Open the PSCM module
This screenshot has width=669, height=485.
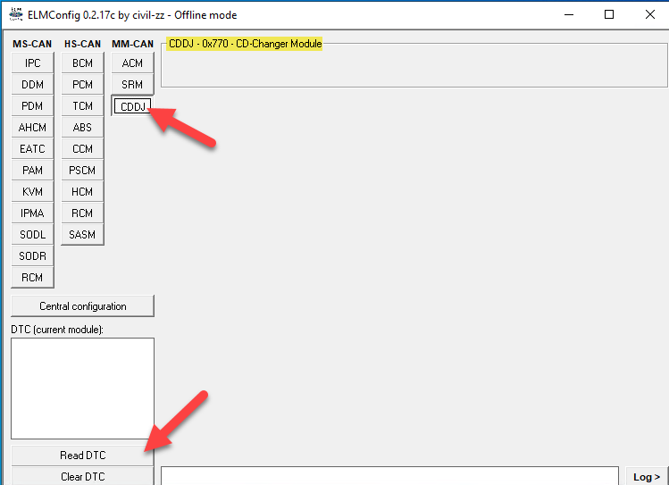tap(82, 171)
